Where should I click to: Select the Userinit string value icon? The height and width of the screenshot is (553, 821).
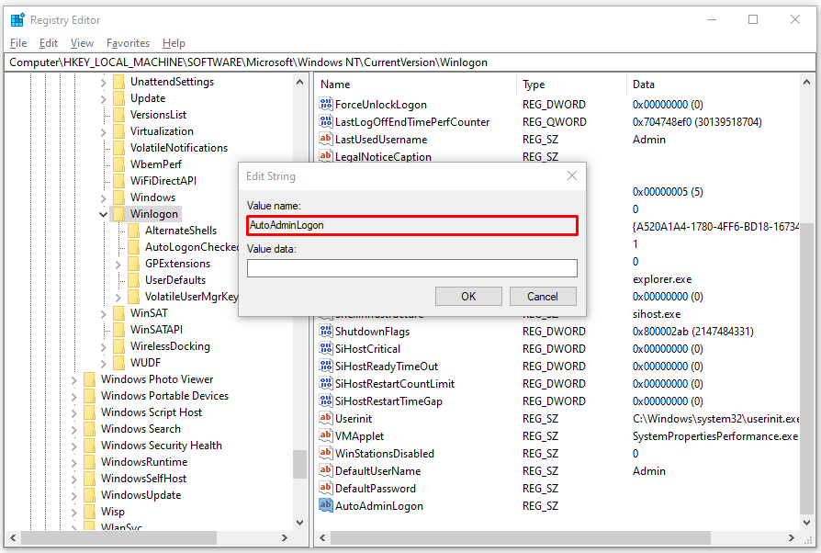[x=326, y=418]
